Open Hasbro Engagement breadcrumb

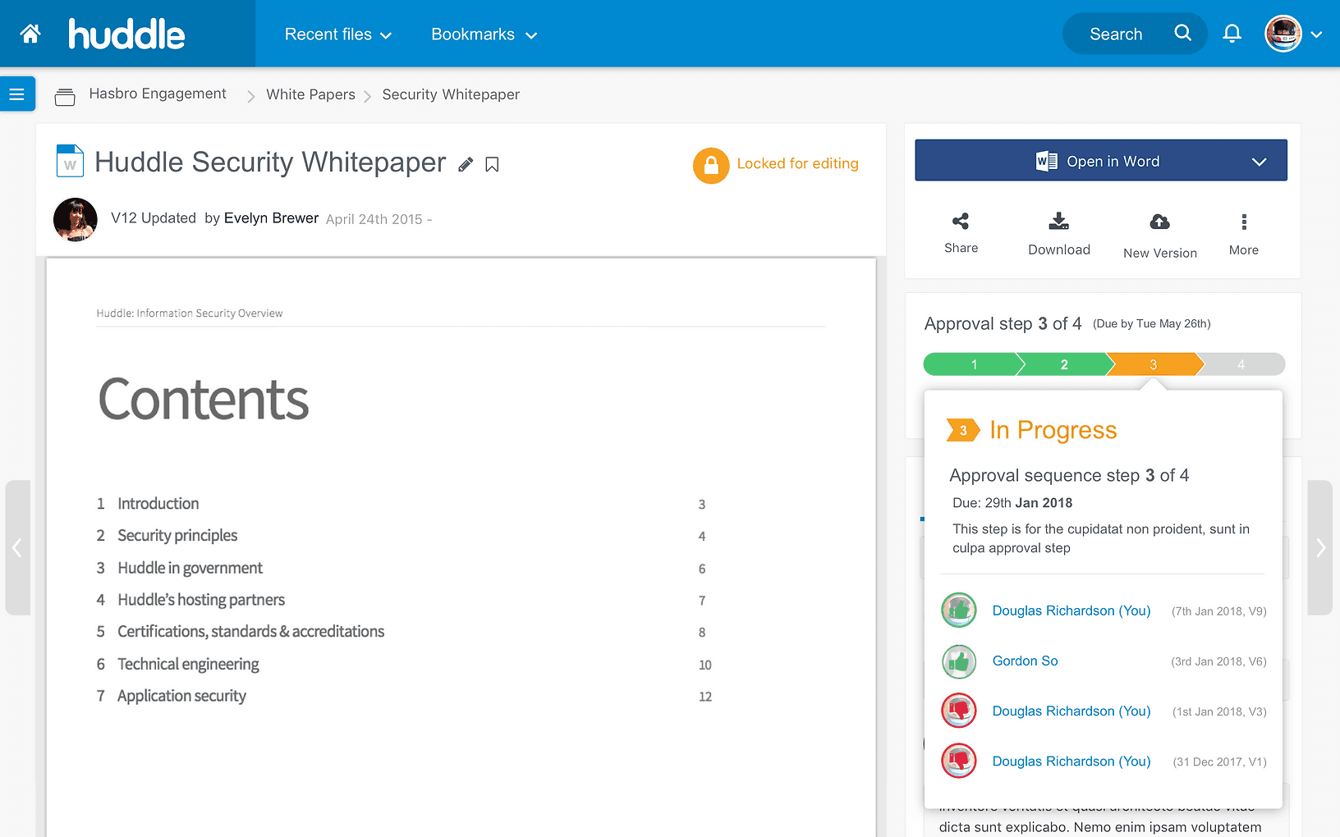click(158, 94)
